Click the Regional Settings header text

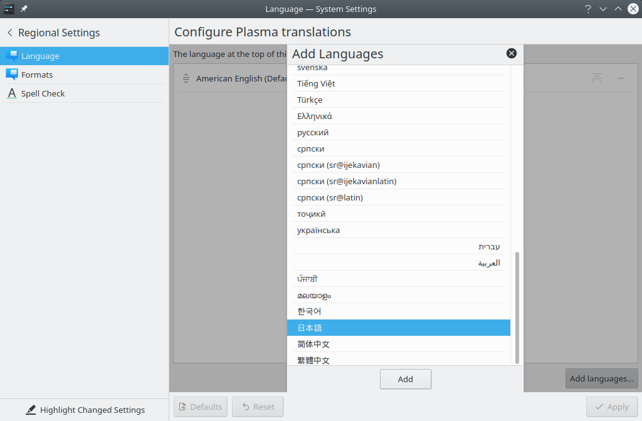point(59,33)
